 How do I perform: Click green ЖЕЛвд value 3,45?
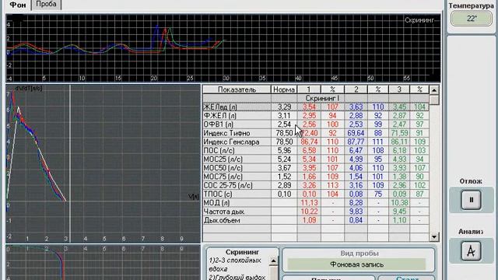click(x=399, y=107)
